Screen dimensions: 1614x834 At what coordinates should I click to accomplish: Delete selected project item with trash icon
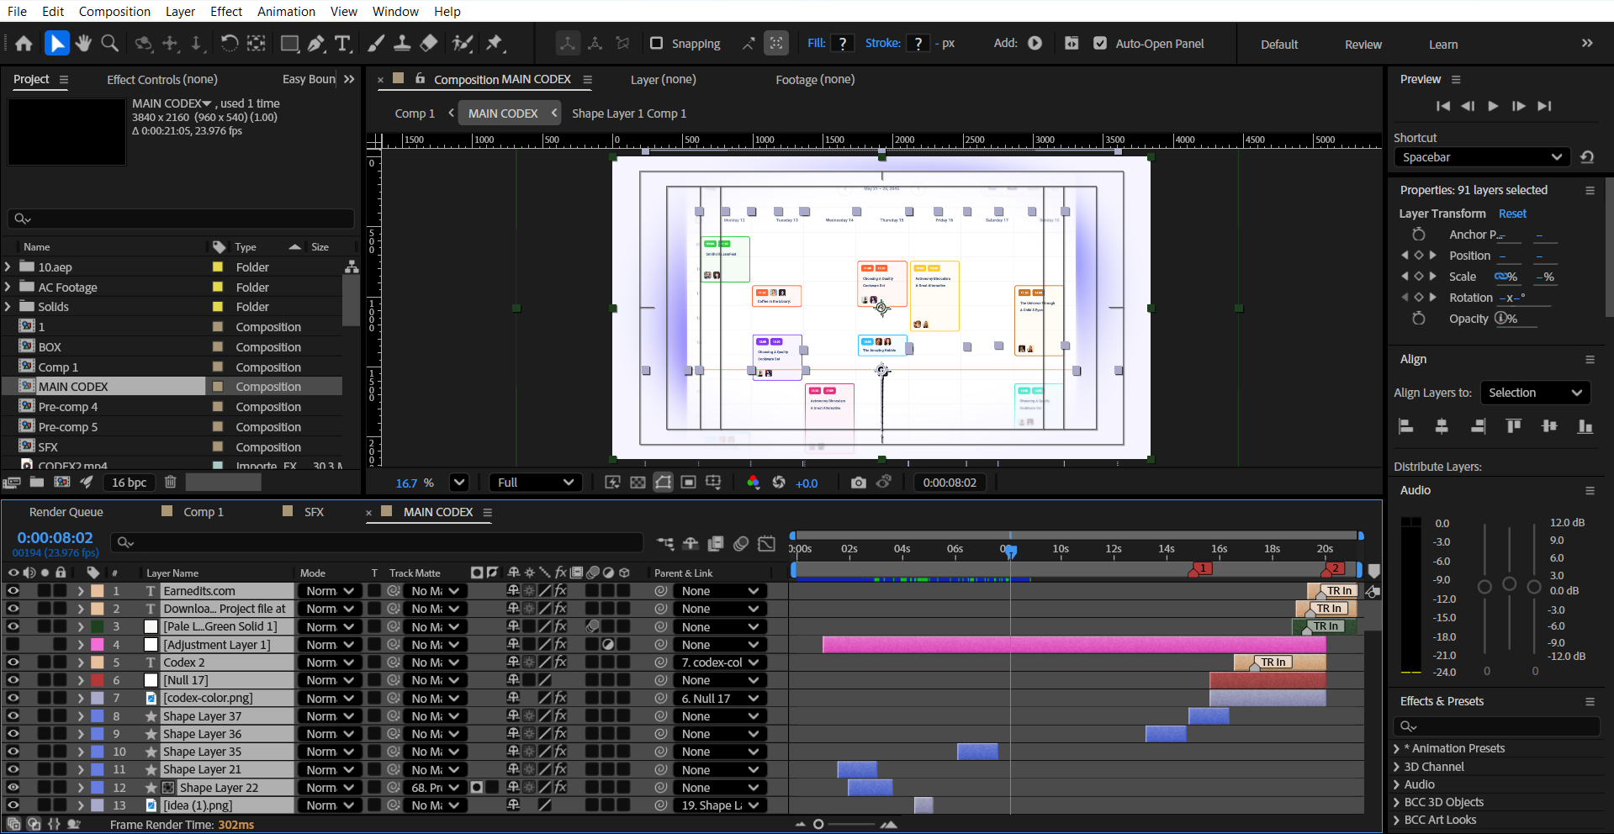(x=171, y=482)
